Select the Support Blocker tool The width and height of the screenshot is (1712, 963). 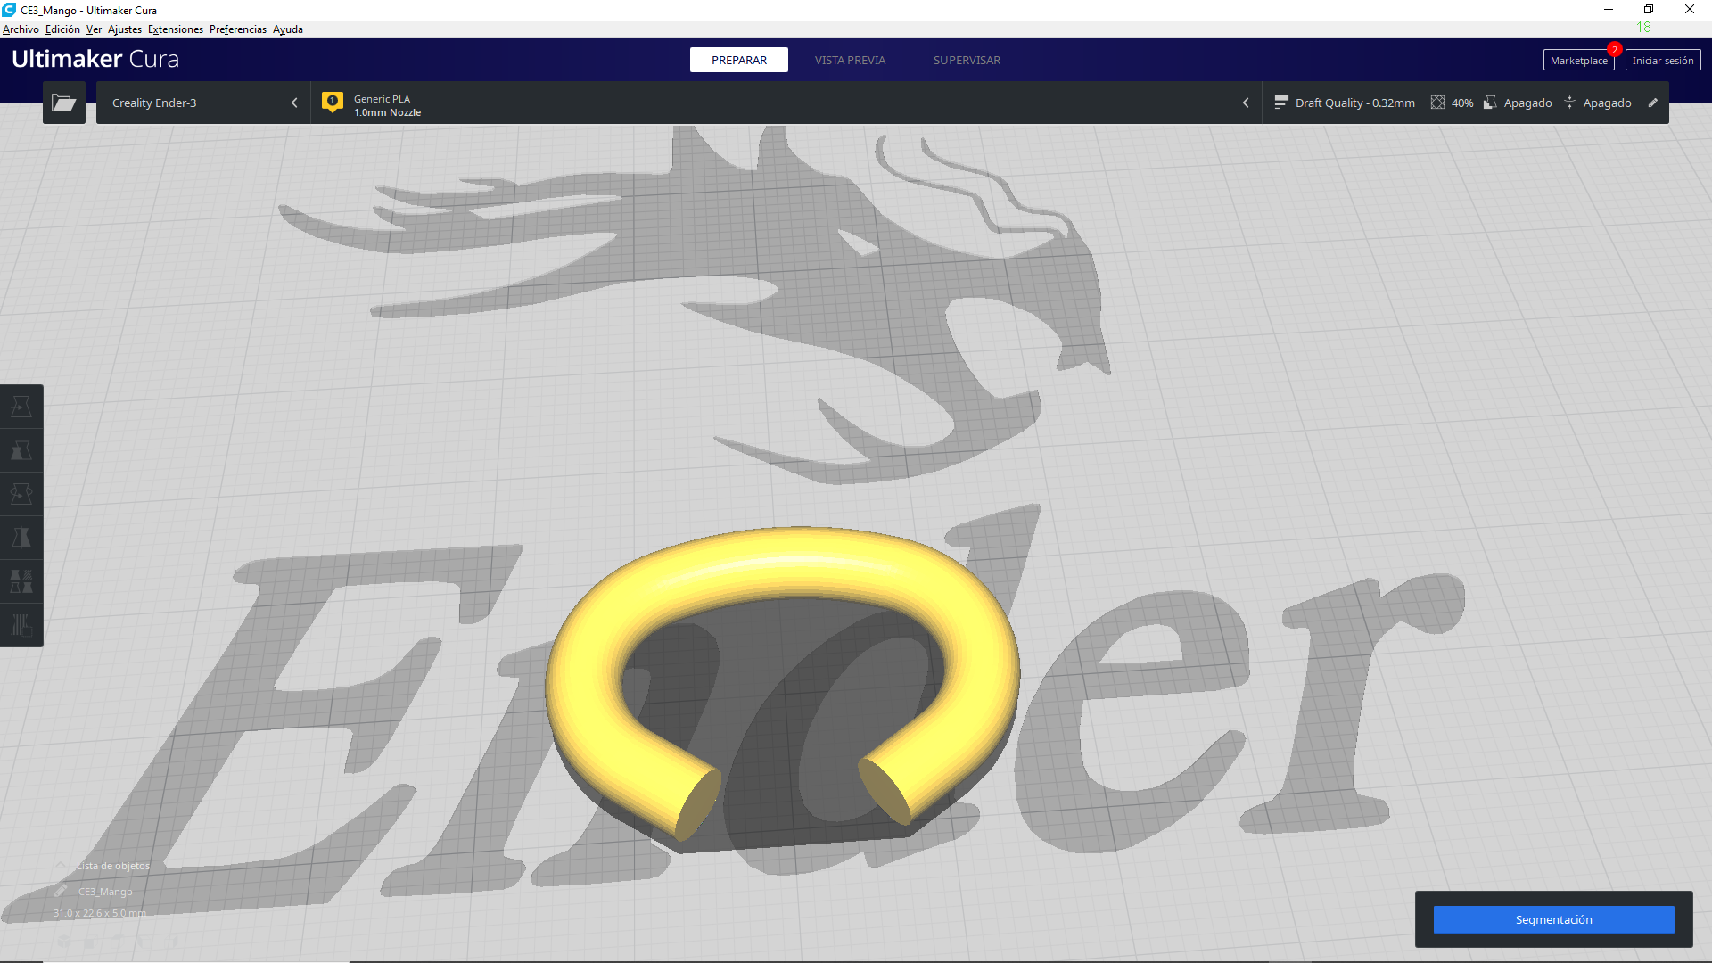pyautogui.click(x=21, y=625)
